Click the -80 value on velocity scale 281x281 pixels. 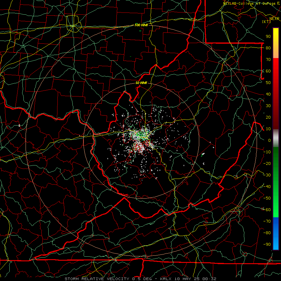[x=267, y=233]
